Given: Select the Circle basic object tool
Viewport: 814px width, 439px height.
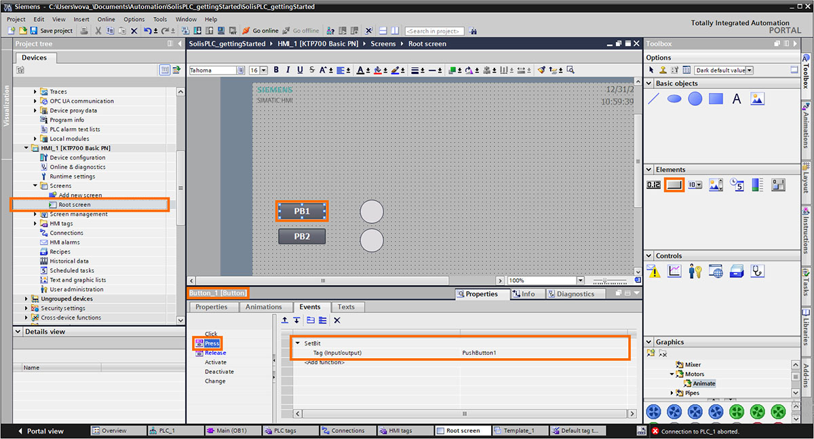Looking at the screenshot, I should (x=695, y=99).
